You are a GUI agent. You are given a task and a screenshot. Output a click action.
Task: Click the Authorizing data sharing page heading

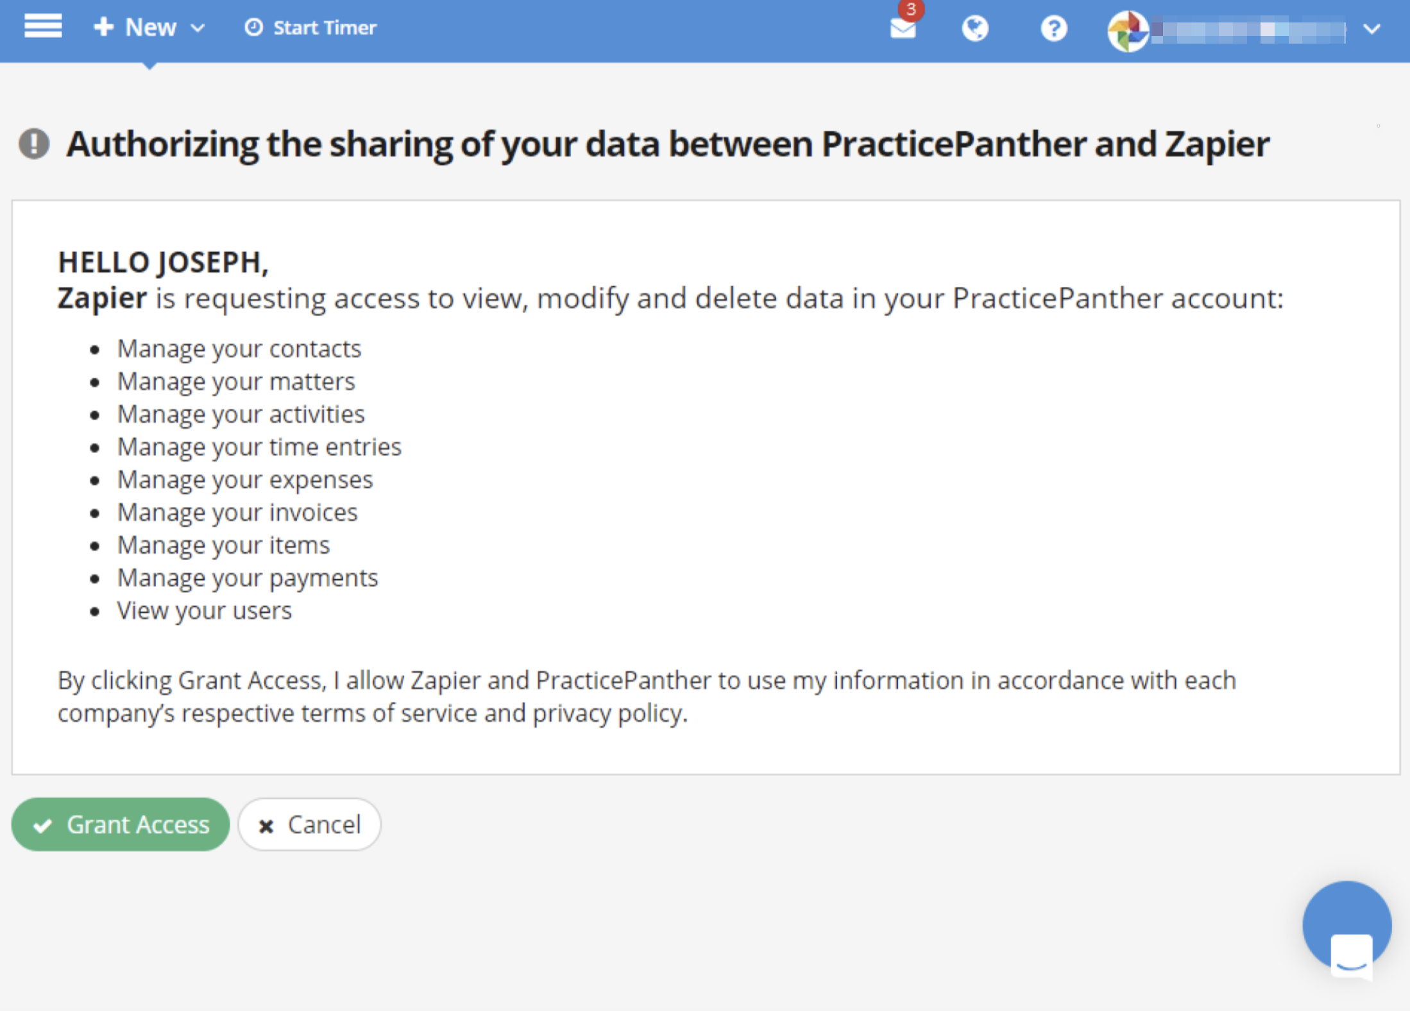coord(667,144)
